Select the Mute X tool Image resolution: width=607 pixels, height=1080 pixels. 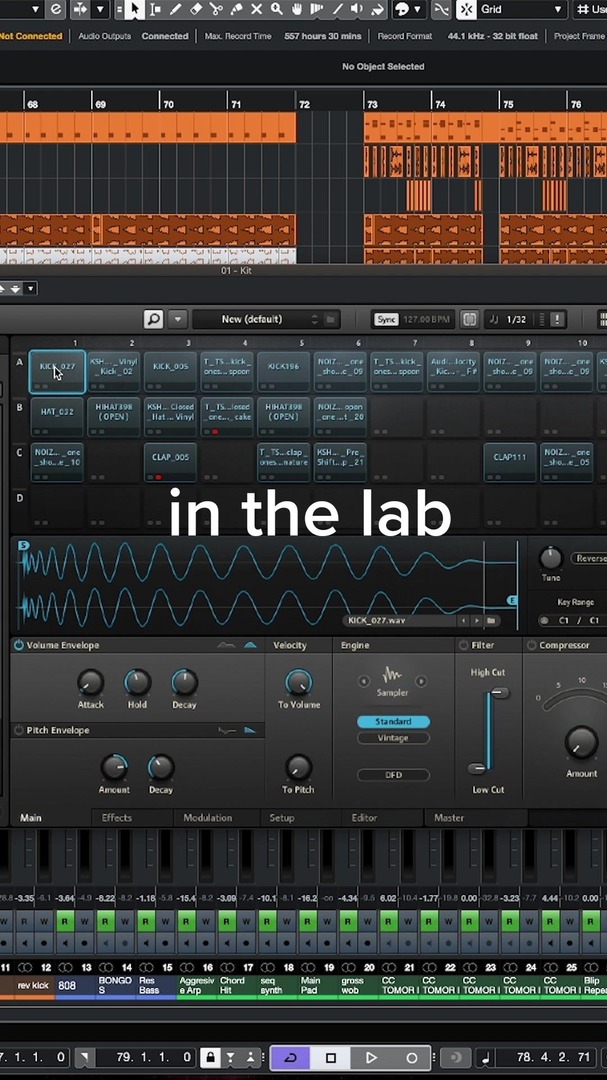pos(256,9)
